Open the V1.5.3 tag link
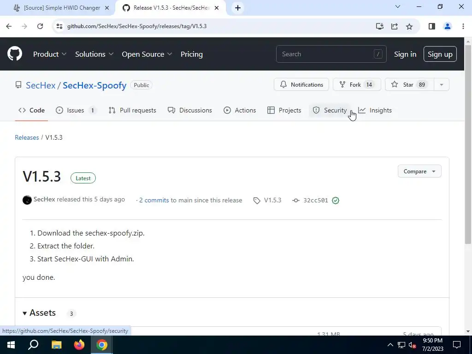The height and width of the screenshot is (354, 472). [267, 200]
